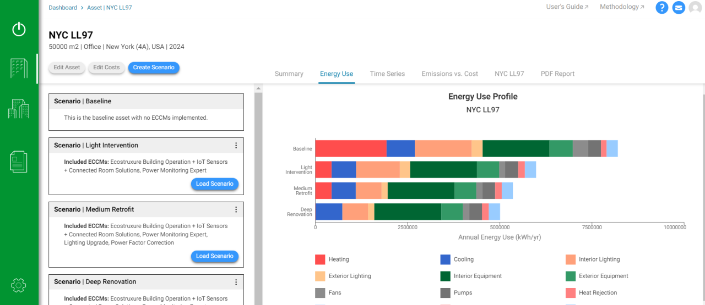705x305 pixels.
Task: Load the Light Intervention scenario
Action: click(x=215, y=184)
